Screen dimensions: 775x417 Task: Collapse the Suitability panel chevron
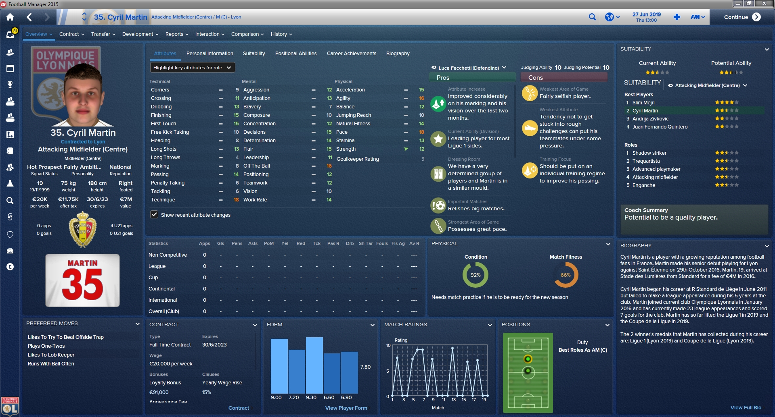point(767,50)
